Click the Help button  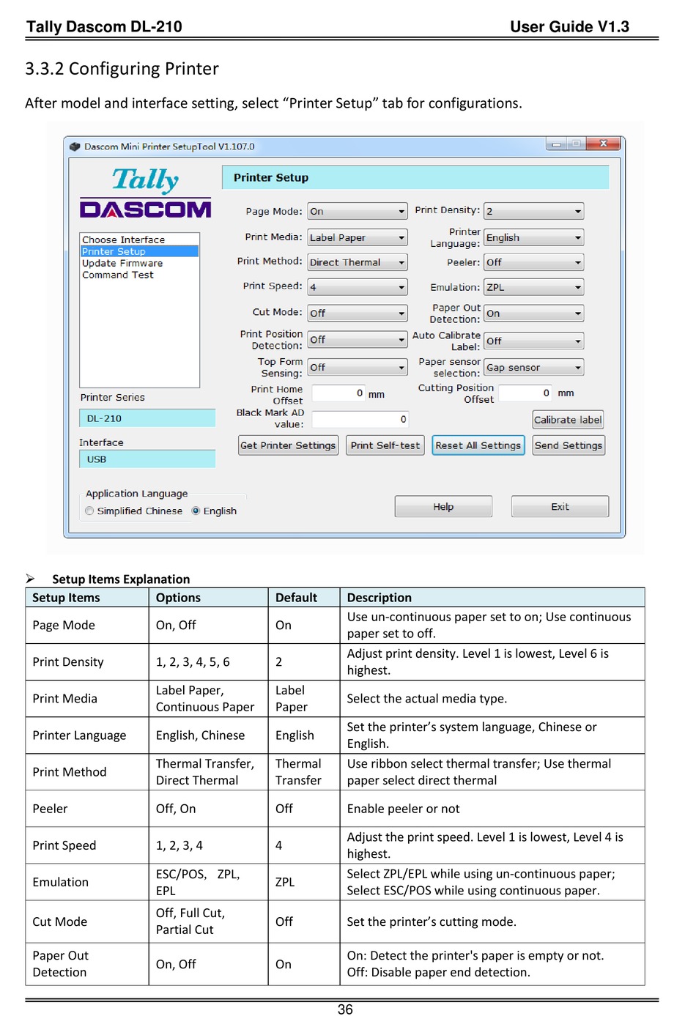443,507
